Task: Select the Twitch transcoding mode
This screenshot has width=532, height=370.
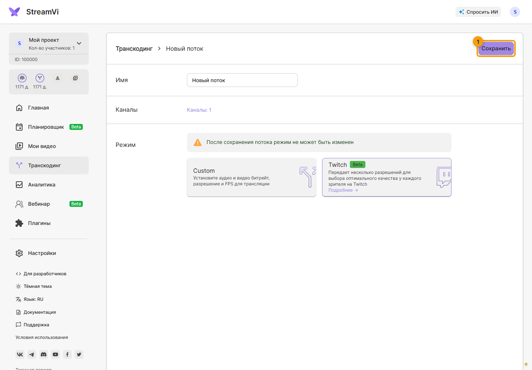Action: (387, 177)
